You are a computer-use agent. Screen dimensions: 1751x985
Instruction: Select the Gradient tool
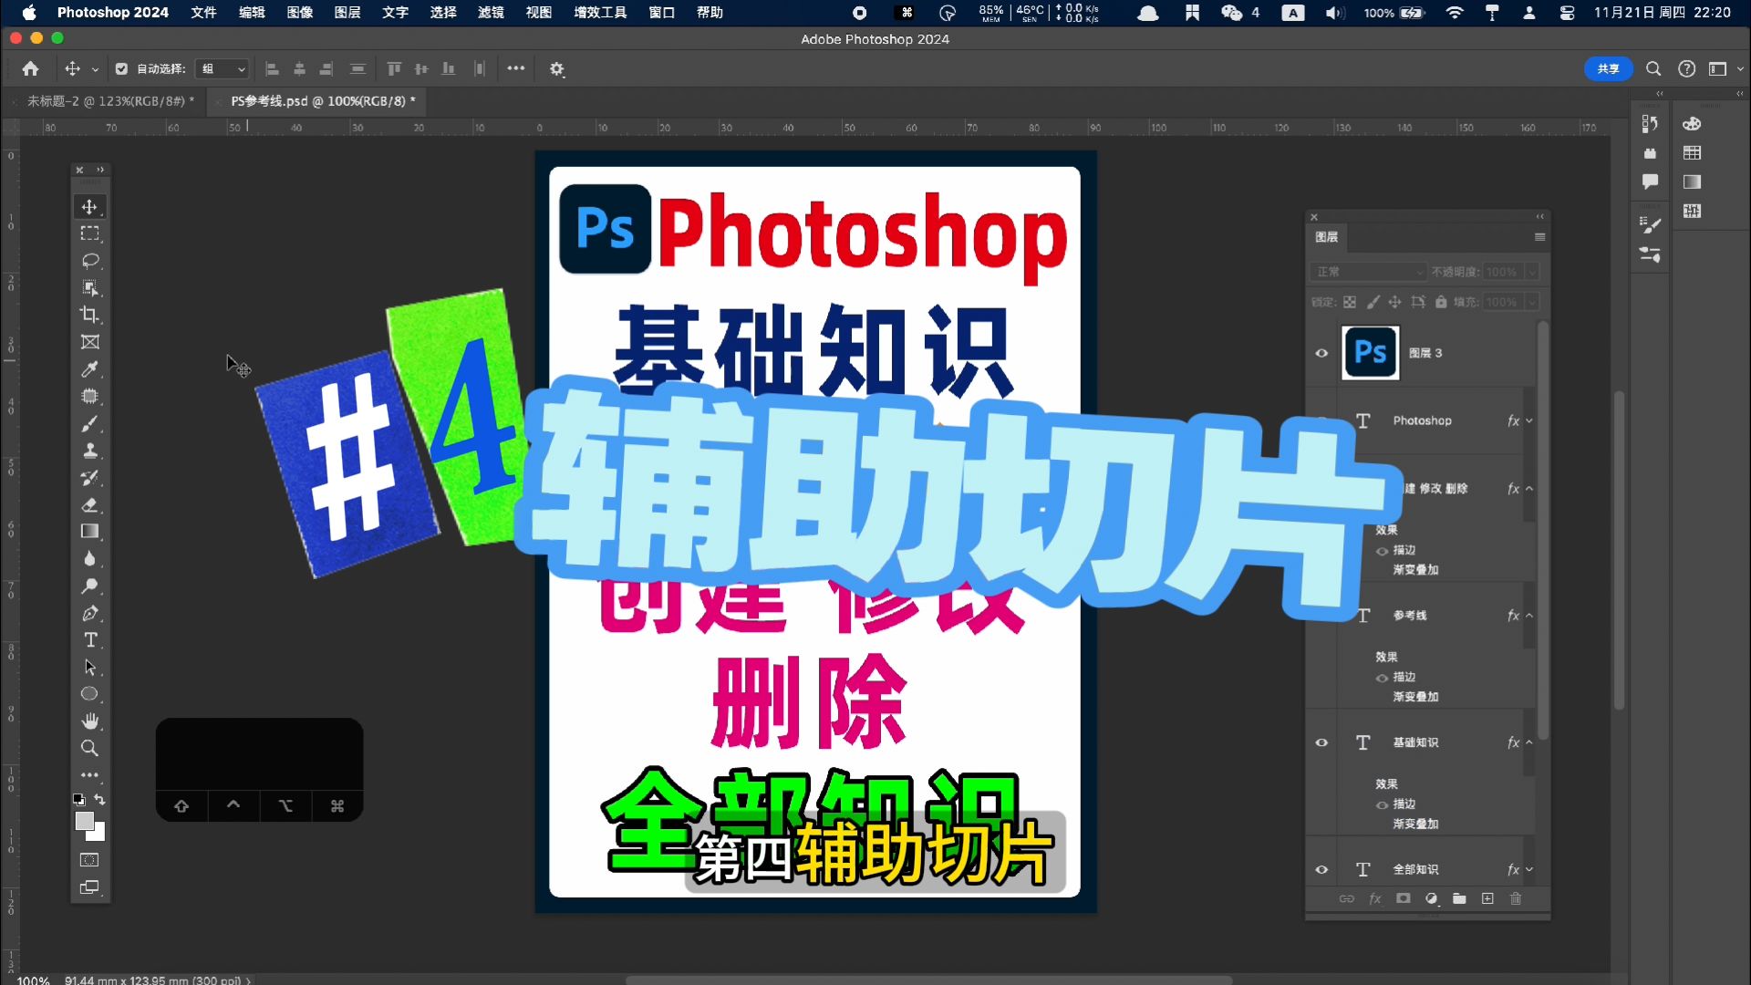pos(89,532)
